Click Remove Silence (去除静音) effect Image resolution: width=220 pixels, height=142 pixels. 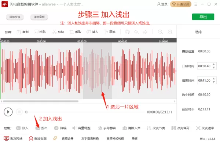(x=107, y=128)
